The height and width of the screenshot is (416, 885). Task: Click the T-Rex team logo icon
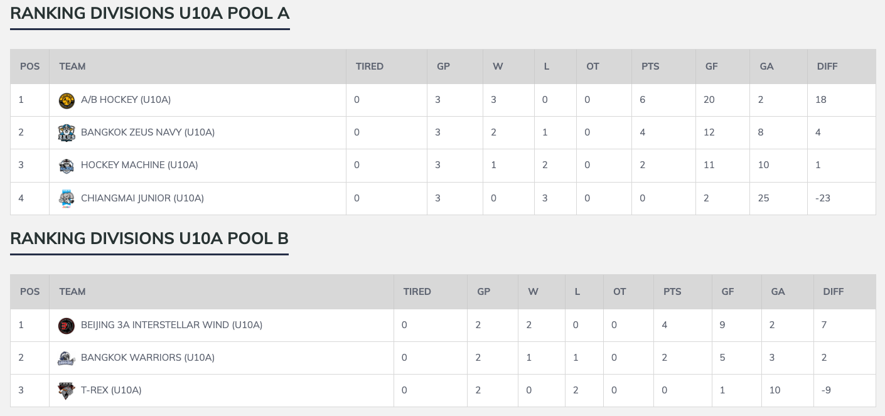(x=67, y=391)
